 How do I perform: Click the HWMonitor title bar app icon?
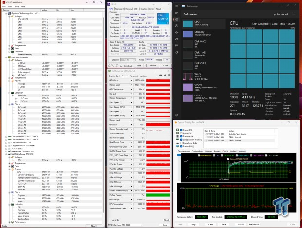[x=4, y=2]
